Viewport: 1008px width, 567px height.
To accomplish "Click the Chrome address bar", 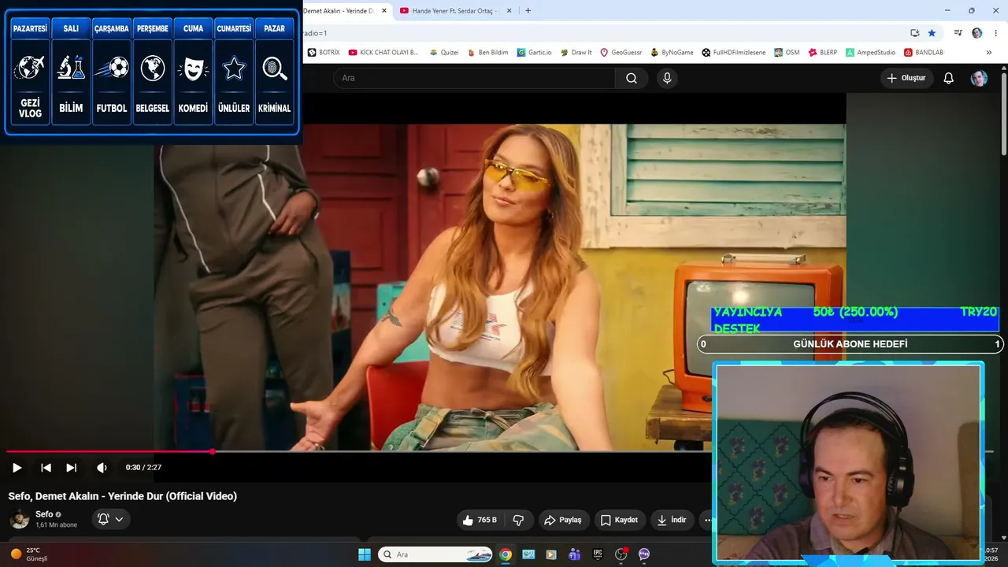I will 602,33.
